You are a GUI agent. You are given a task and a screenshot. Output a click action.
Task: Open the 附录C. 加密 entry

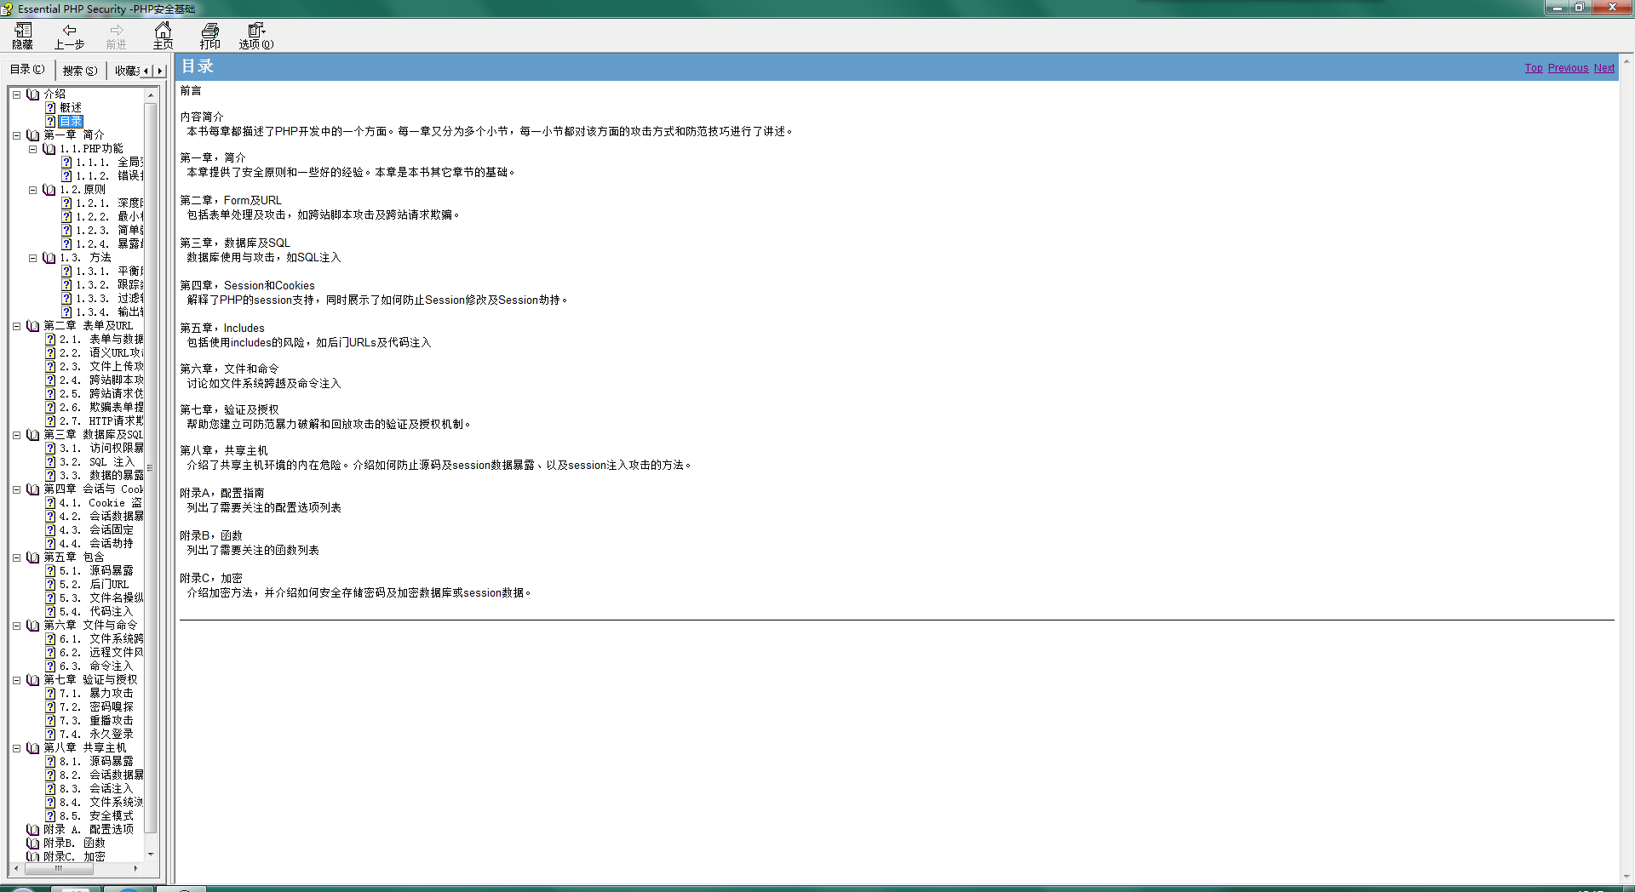(x=74, y=857)
